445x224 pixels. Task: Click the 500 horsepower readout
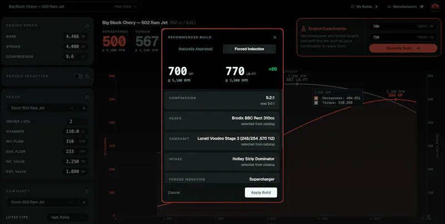[114, 41]
